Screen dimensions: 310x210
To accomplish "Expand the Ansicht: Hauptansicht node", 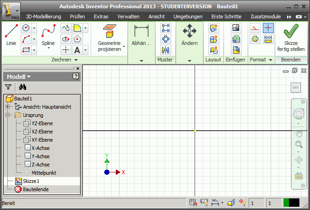I will tap(7, 107).
